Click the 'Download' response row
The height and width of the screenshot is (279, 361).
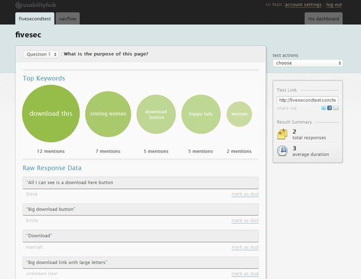coord(141,236)
